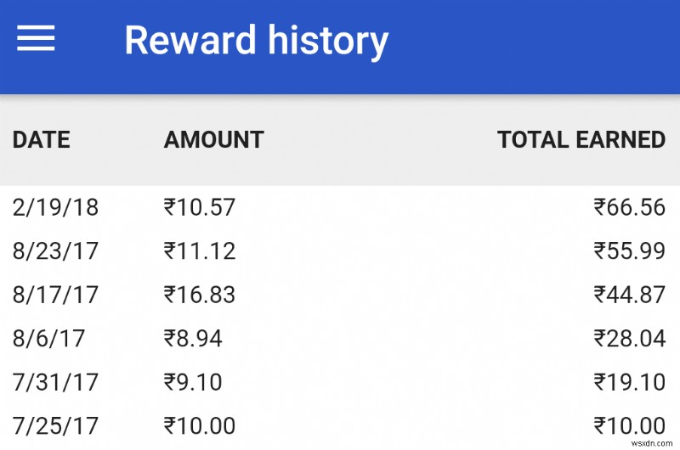Click the ₹44.87 total earned value
This screenshot has width=680, height=450.
tap(629, 295)
